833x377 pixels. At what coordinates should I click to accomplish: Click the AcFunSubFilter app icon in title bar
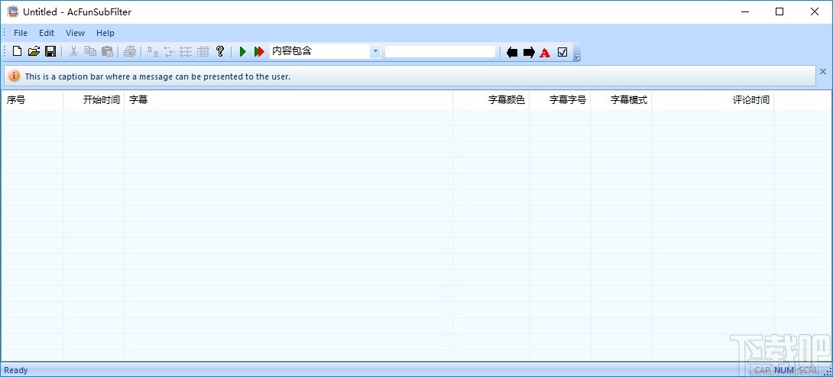(13, 11)
